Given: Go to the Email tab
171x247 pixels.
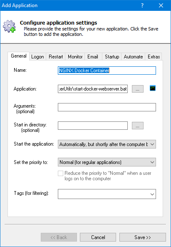Looking at the screenshot, I should tap(93, 57).
